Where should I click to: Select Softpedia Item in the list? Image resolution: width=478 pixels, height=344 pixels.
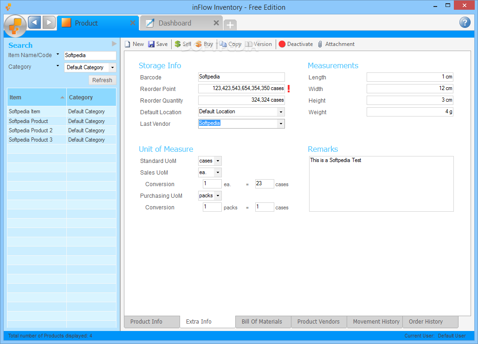click(x=62, y=111)
